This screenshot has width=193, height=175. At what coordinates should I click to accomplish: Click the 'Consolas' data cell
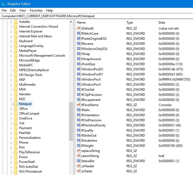coord(165,105)
